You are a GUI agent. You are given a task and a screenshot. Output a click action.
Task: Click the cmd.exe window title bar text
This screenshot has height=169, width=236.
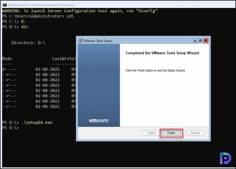tap(41, 5)
